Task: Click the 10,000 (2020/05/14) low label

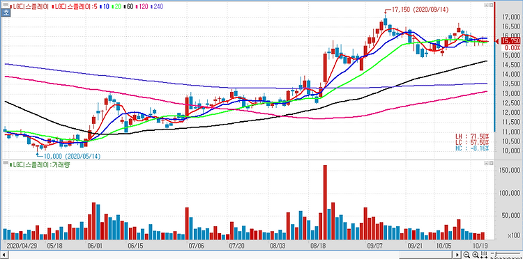Action: (x=72, y=156)
